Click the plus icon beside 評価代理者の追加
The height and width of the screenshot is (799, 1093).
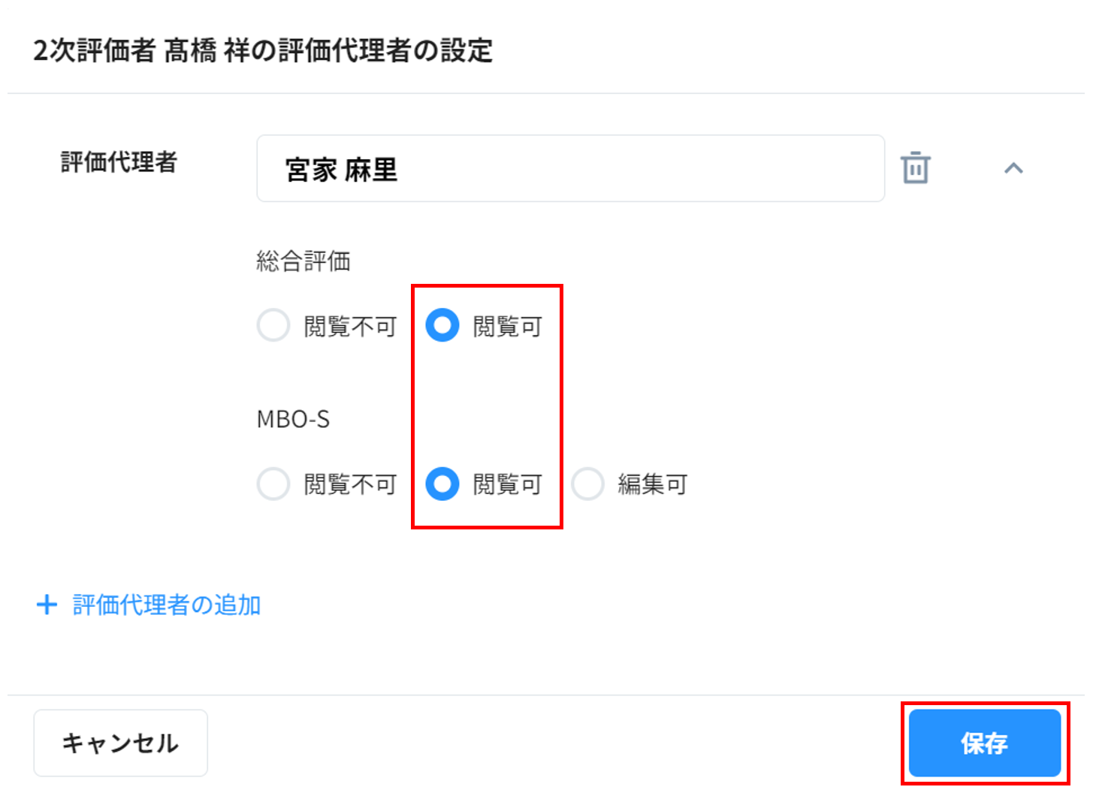tap(47, 605)
